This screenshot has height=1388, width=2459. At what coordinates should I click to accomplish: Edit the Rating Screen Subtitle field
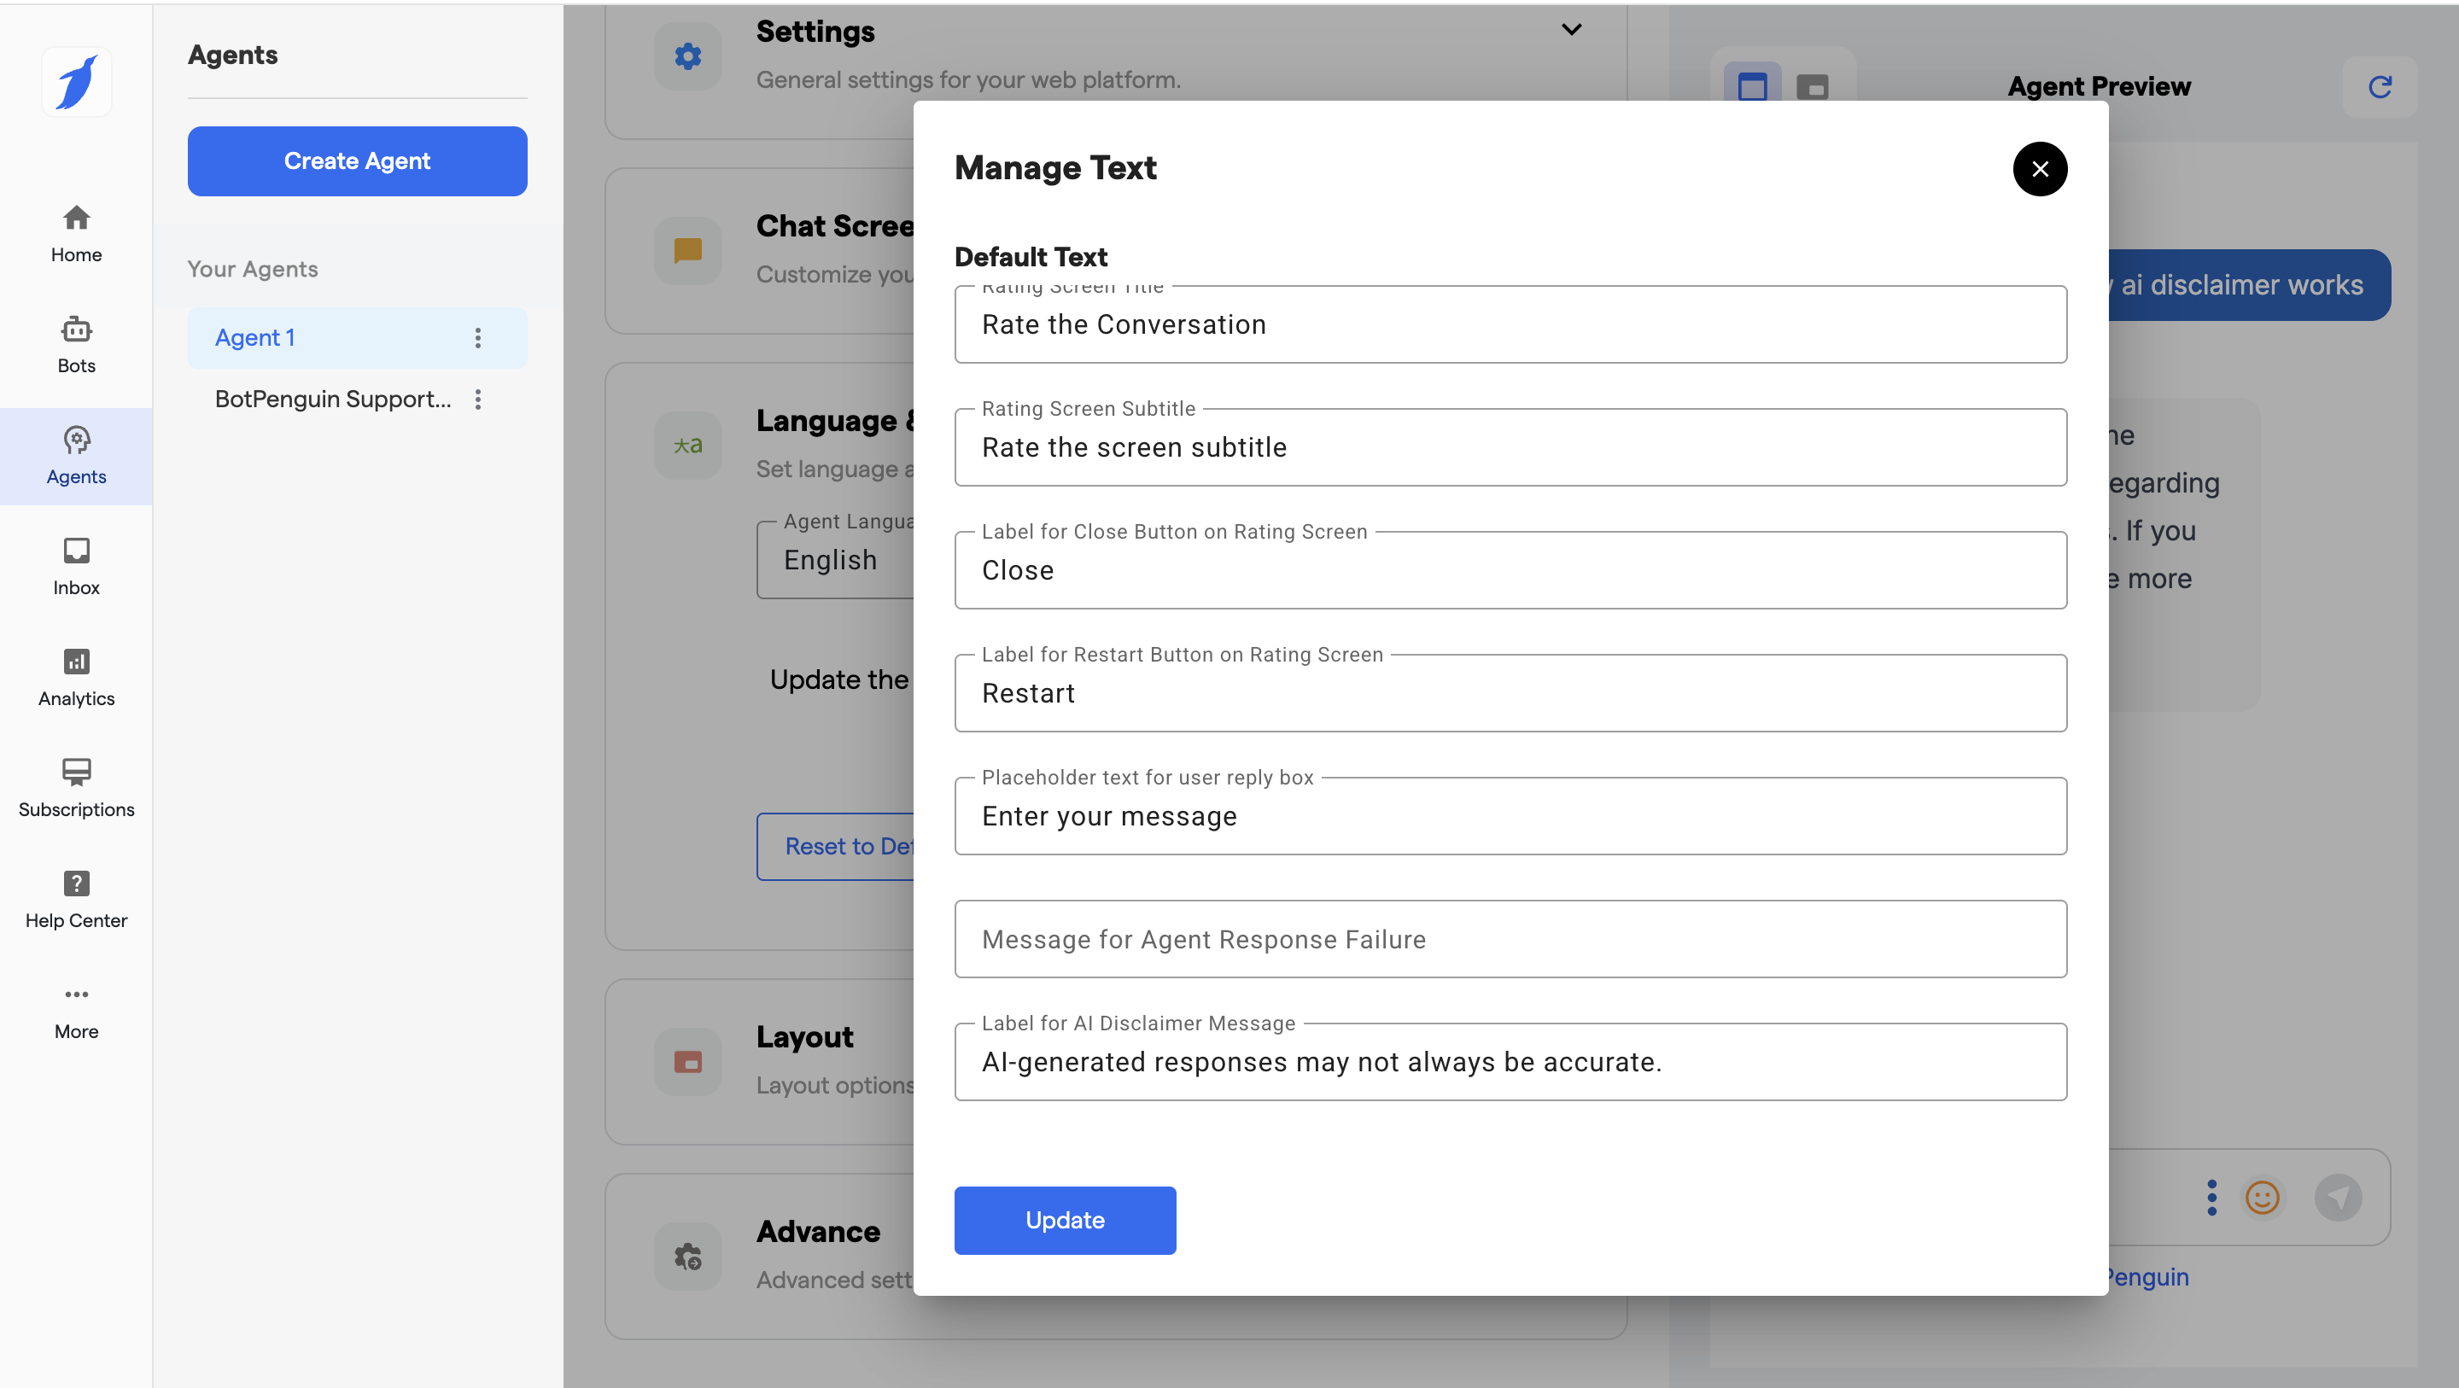1510,447
